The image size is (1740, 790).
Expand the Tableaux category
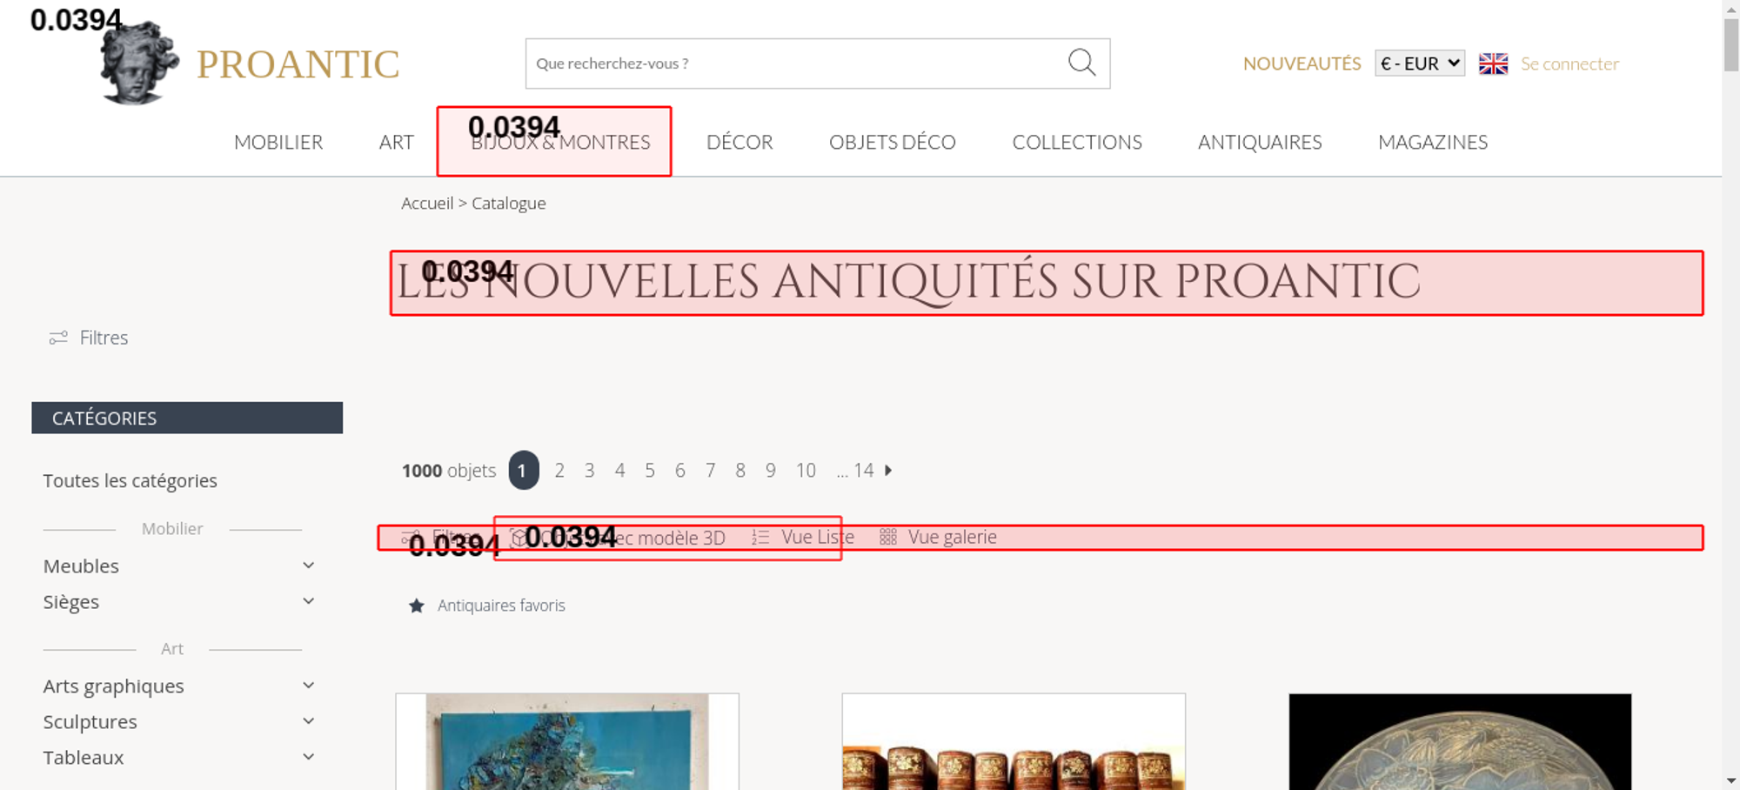point(308,757)
